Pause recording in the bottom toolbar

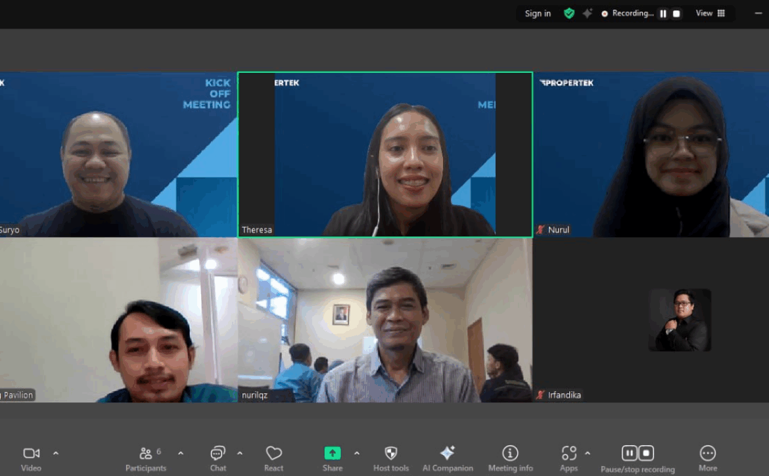coord(629,453)
